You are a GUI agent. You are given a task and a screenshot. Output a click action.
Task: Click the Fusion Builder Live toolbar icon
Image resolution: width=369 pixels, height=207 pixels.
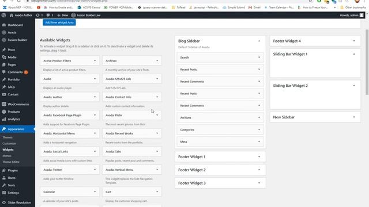click(x=73, y=16)
